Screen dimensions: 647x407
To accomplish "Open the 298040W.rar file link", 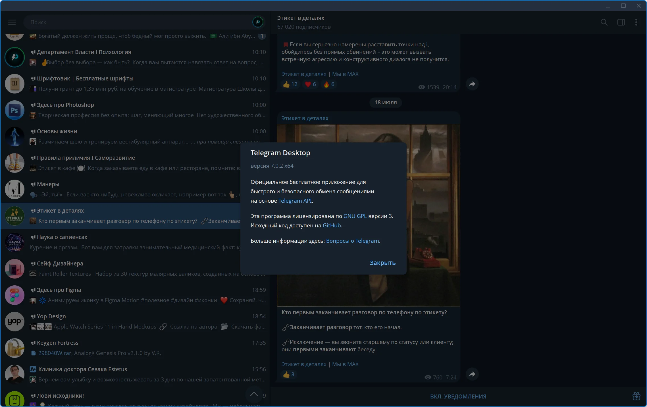I will 55,353.
